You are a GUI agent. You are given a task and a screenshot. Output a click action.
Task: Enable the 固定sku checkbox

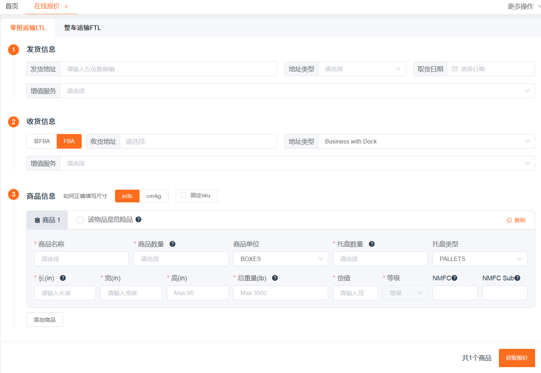pos(184,195)
